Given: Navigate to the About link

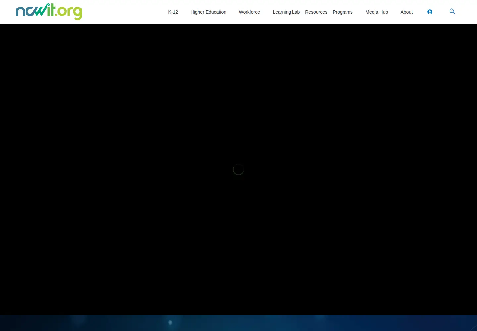Looking at the screenshot, I should [x=407, y=12].
